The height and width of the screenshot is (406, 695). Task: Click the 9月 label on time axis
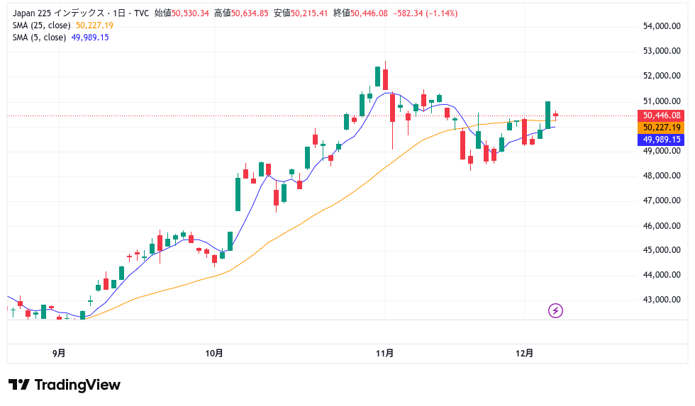[x=59, y=352]
